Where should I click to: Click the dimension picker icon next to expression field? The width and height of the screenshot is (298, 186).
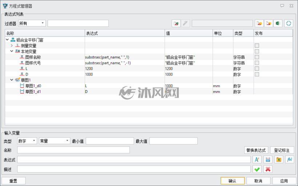(268, 159)
